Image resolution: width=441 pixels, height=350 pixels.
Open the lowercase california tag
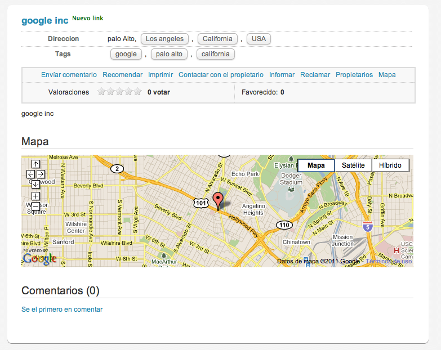[x=216, y=54]
